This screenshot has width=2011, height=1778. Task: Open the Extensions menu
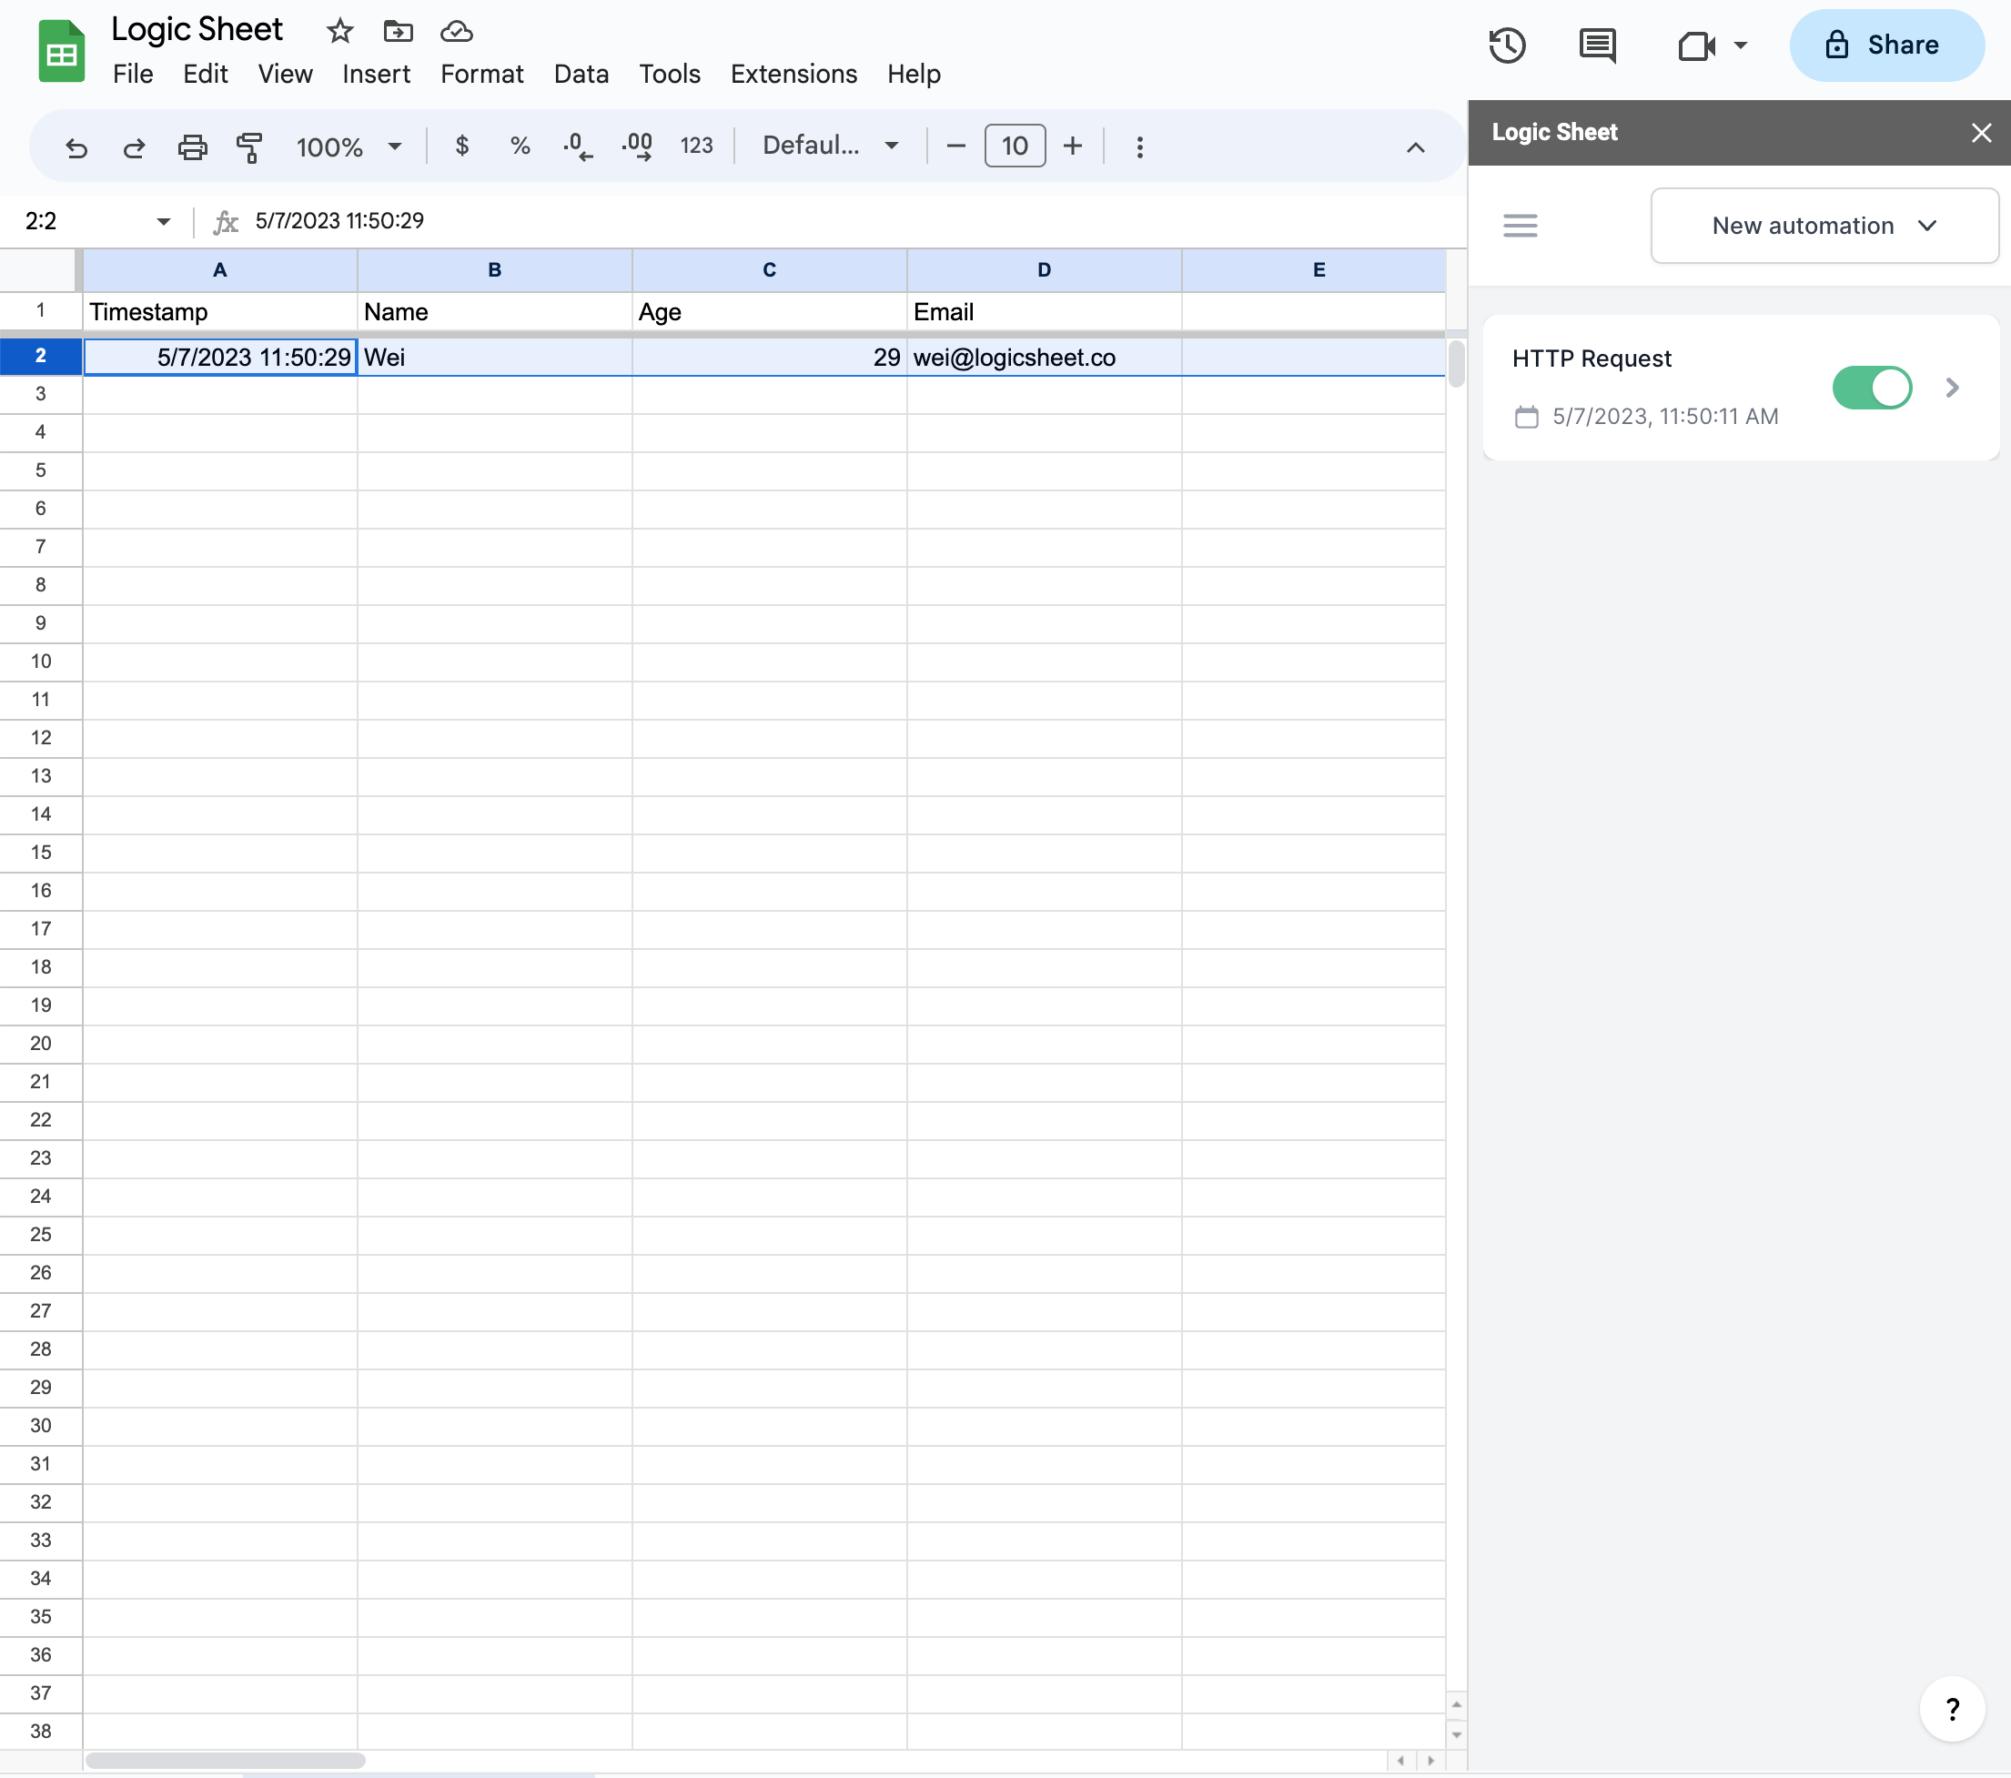(793, 74)
